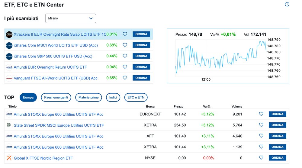Favorite the EURONEXT Amundi STOXX Utilities row

[261, 114]
